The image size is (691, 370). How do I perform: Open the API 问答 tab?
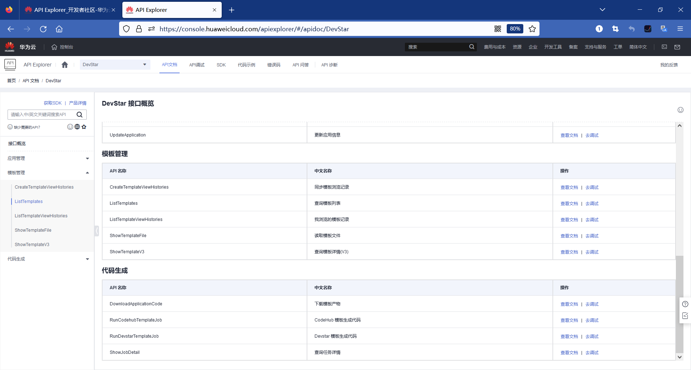pyautogui.click(x=301, y=65)
